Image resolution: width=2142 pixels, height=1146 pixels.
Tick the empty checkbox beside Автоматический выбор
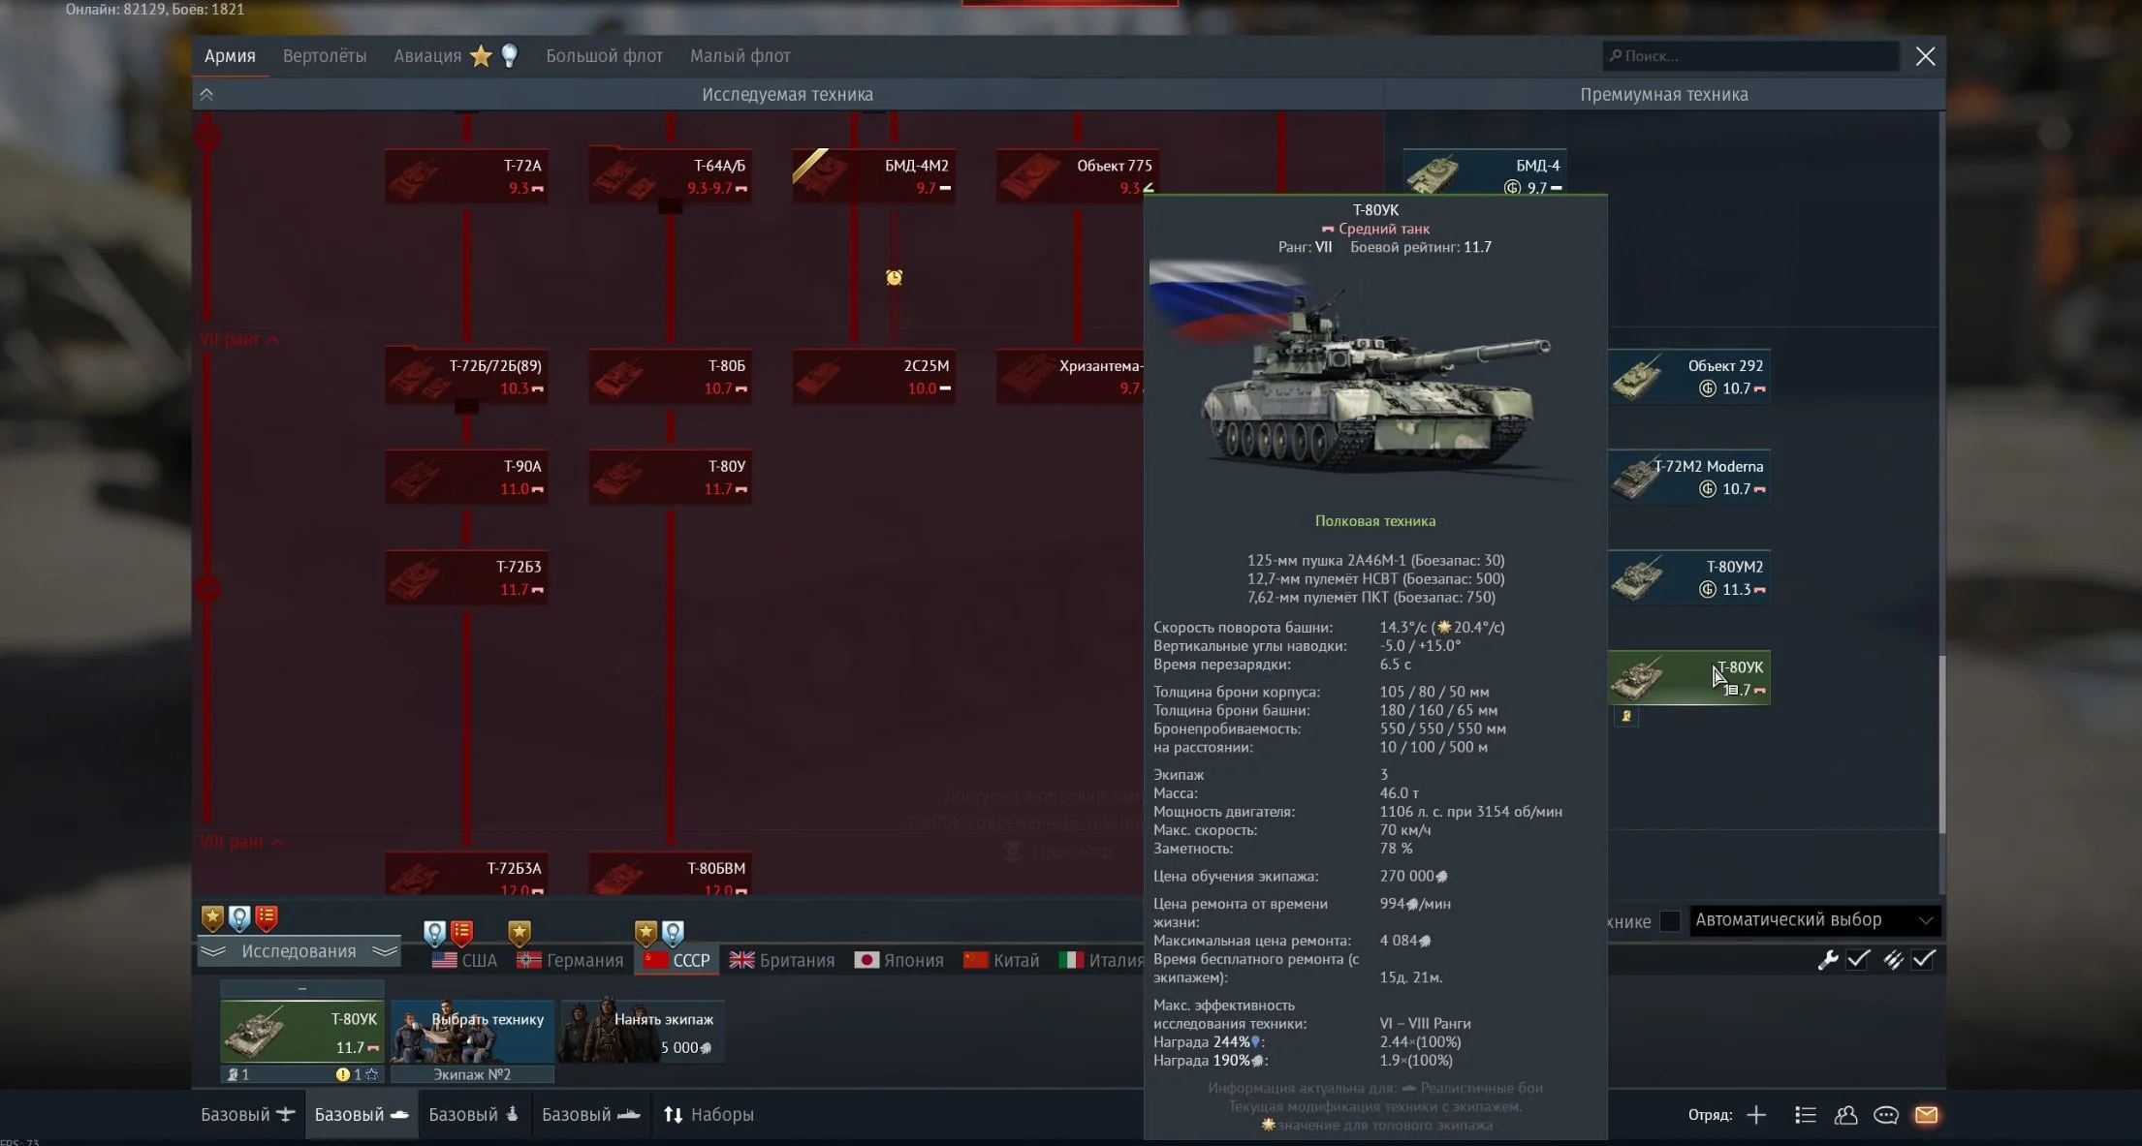[x=1669, y=920]
